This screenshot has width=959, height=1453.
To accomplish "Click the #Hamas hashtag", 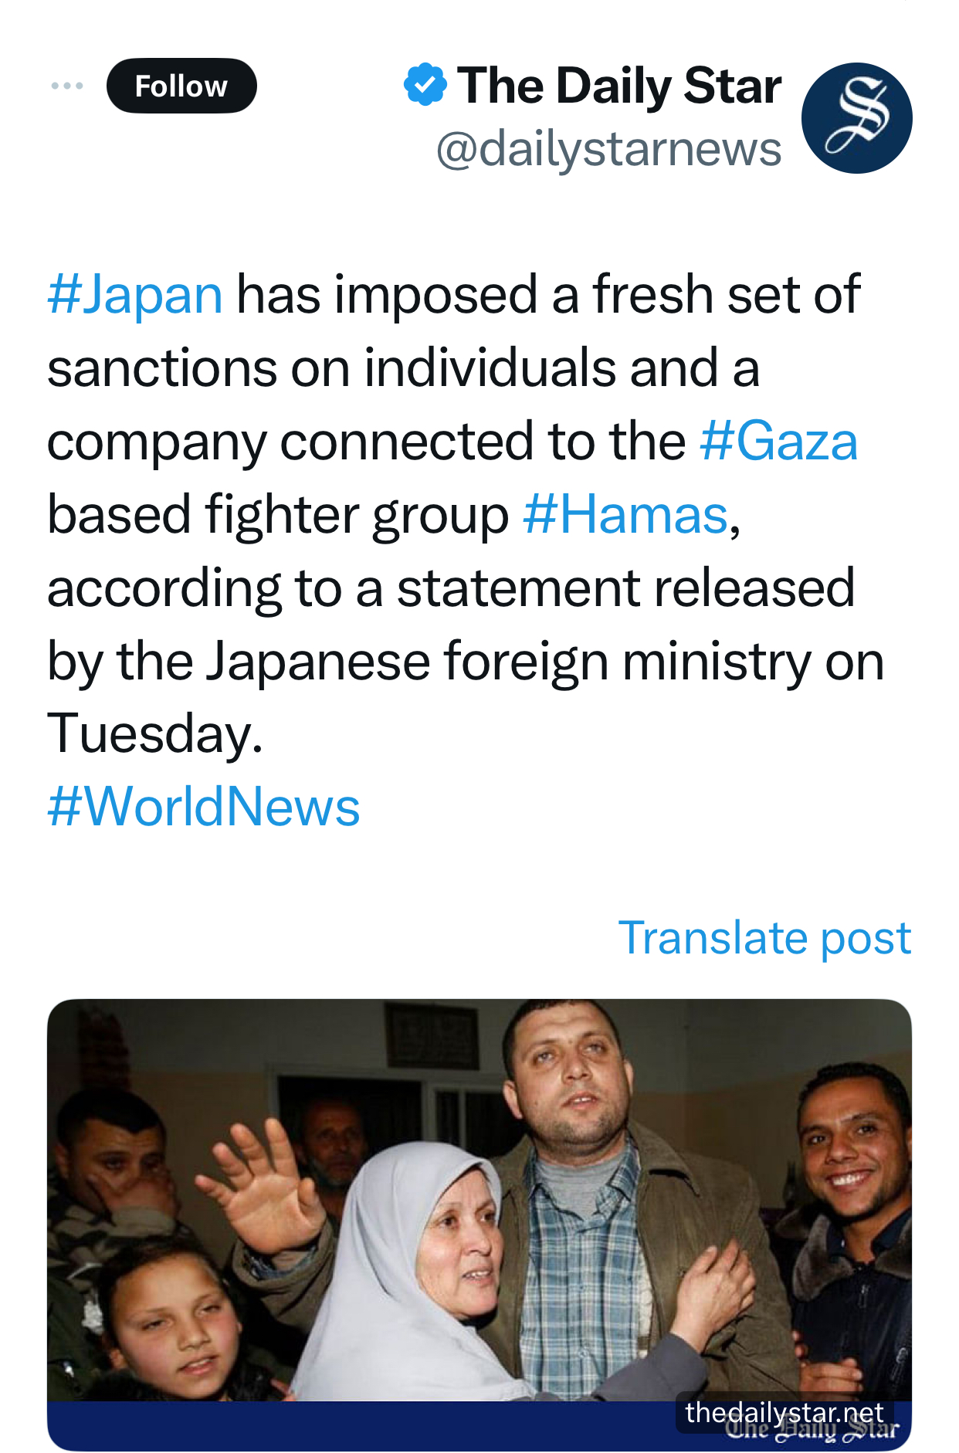I will click(625, 515).
